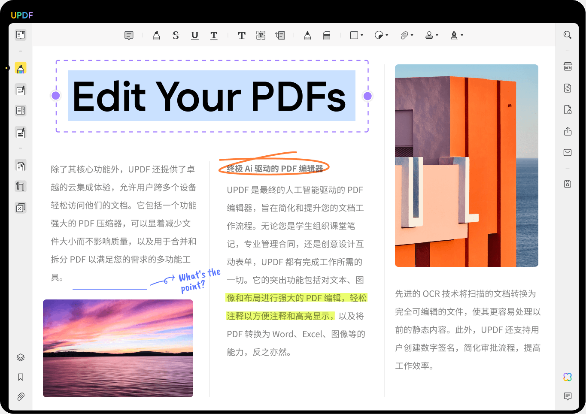
Task: Run OCR text recognition
Action: (x=568, y=67)
